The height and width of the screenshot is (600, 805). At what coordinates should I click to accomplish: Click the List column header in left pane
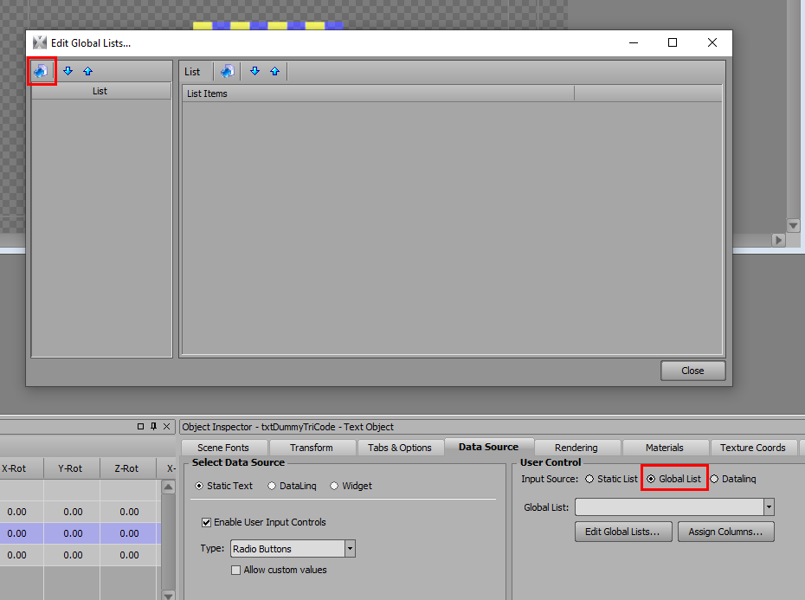[x=101, y=91]
